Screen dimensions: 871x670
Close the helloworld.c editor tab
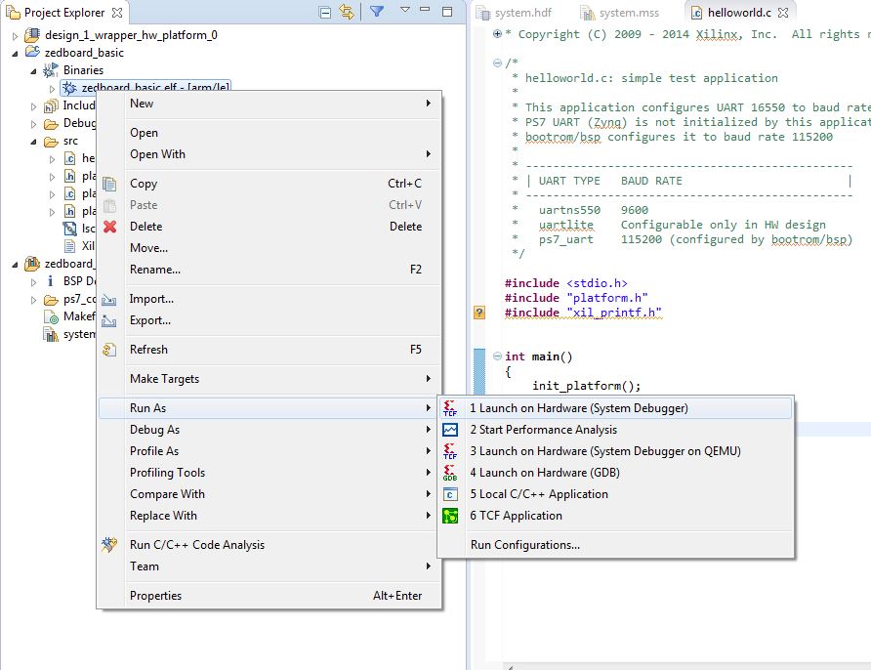[783, 13]
